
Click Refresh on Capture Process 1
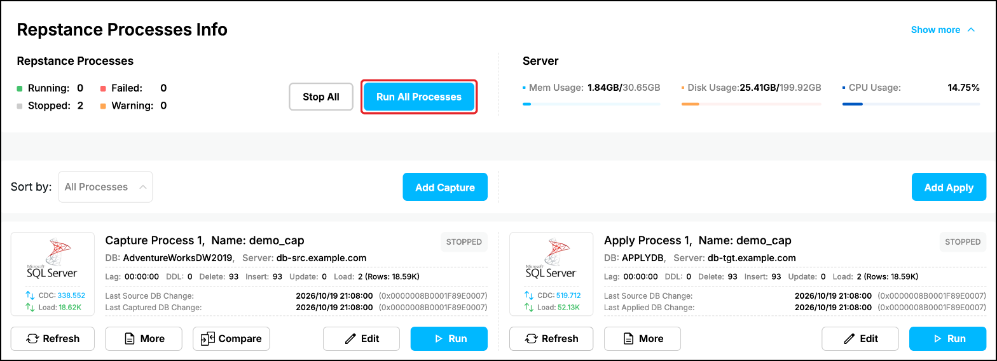53,339
